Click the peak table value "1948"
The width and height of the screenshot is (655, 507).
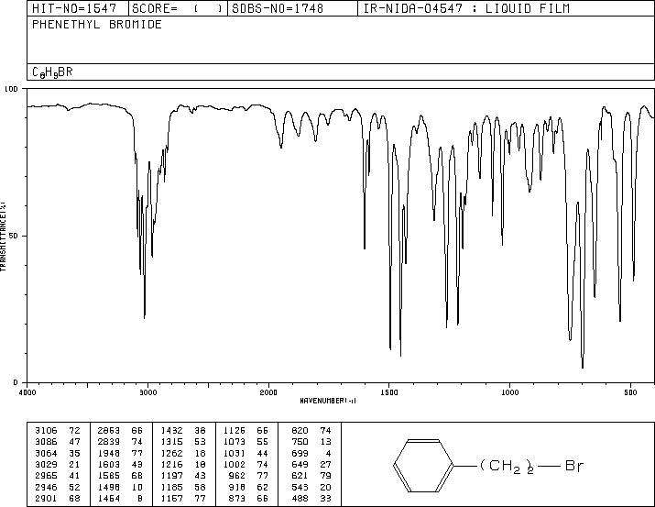(x=109, y=453)
